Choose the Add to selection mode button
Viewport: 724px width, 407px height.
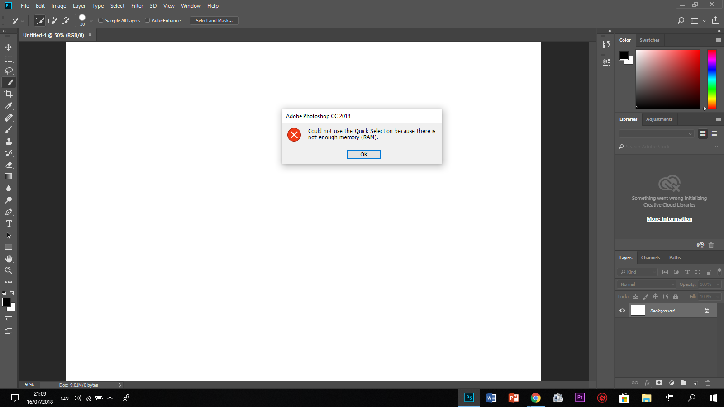point(52,20)
